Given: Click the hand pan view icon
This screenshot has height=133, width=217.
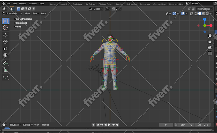Looking at the screenshot, I should point(210,42).
